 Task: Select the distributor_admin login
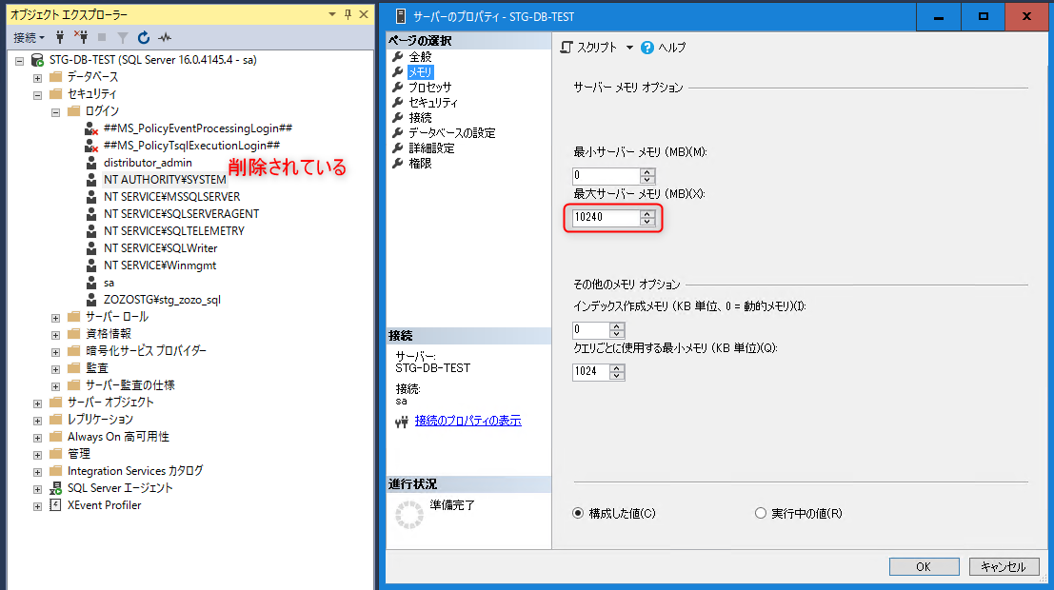tap(148, 162)
